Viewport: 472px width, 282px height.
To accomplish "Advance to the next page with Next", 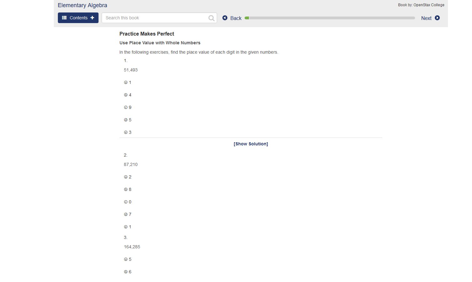I will (x=426, y=18).
